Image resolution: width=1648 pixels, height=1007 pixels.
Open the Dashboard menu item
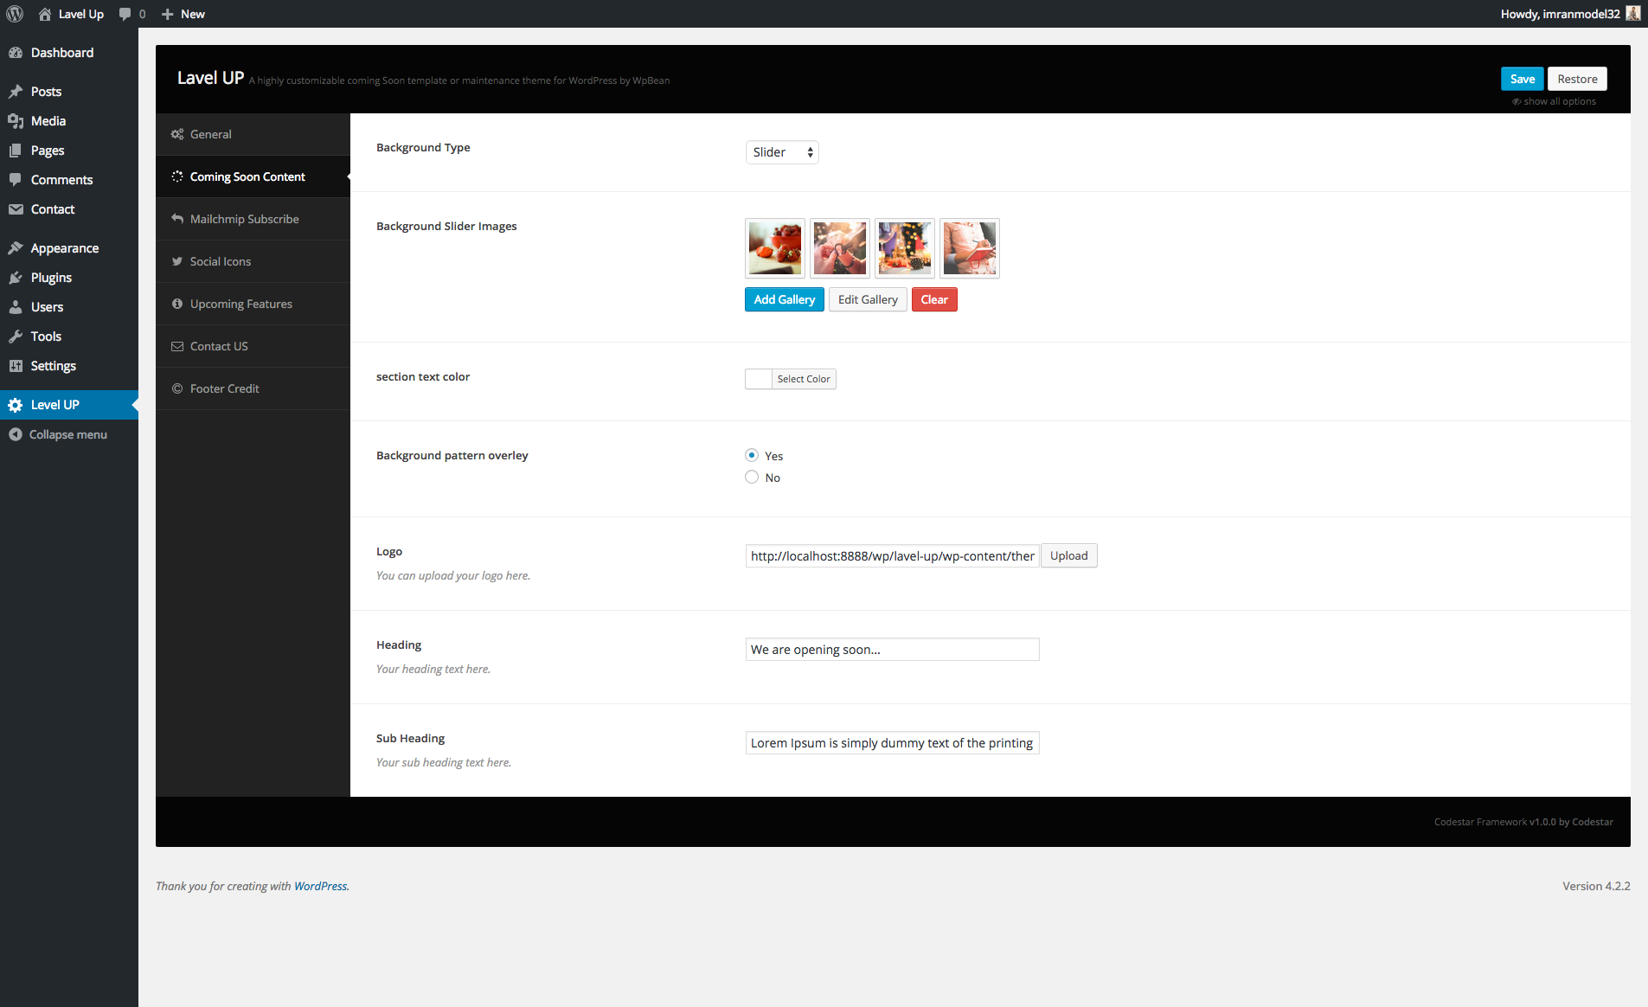[x=69, y=53]
